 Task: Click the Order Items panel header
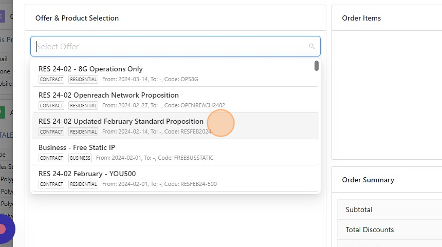pyautogui.click(x=361, y=18)
